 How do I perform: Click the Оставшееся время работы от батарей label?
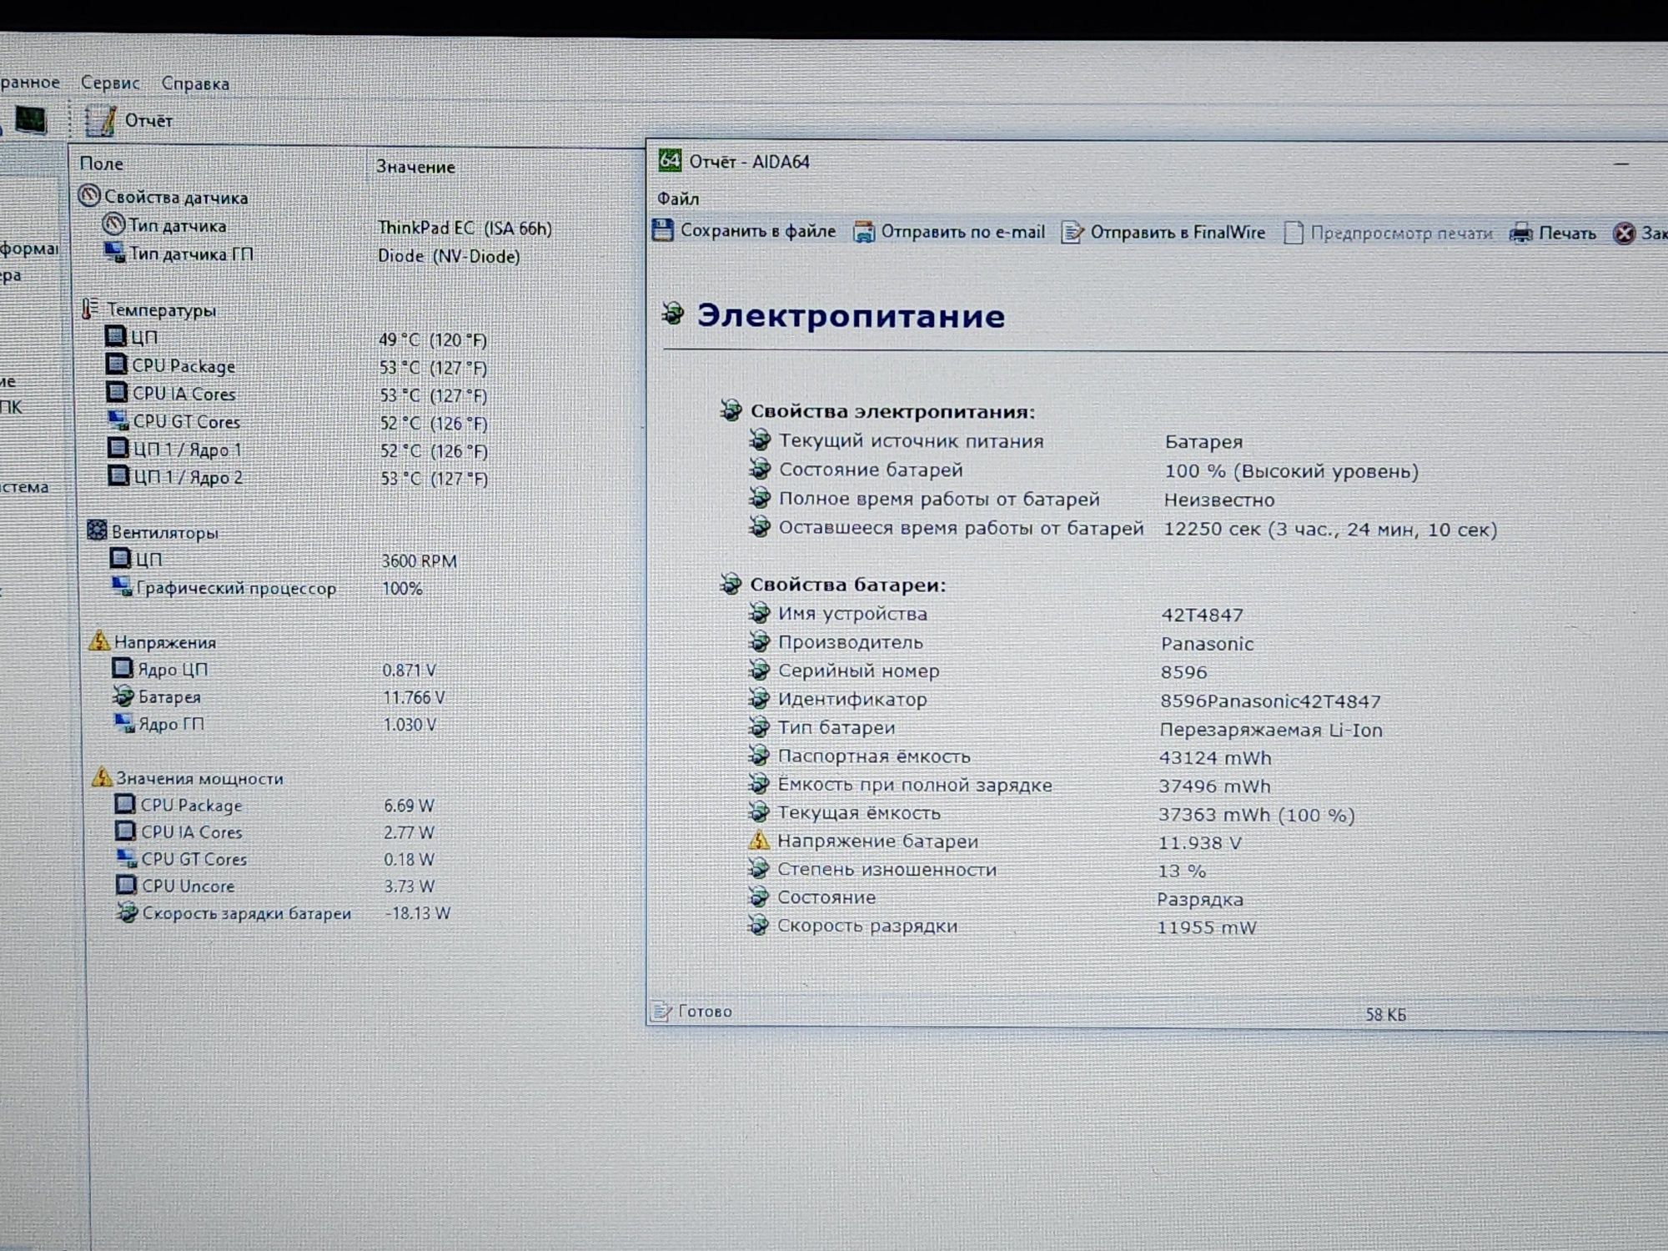pyautogui.click(x=961, y=528)
